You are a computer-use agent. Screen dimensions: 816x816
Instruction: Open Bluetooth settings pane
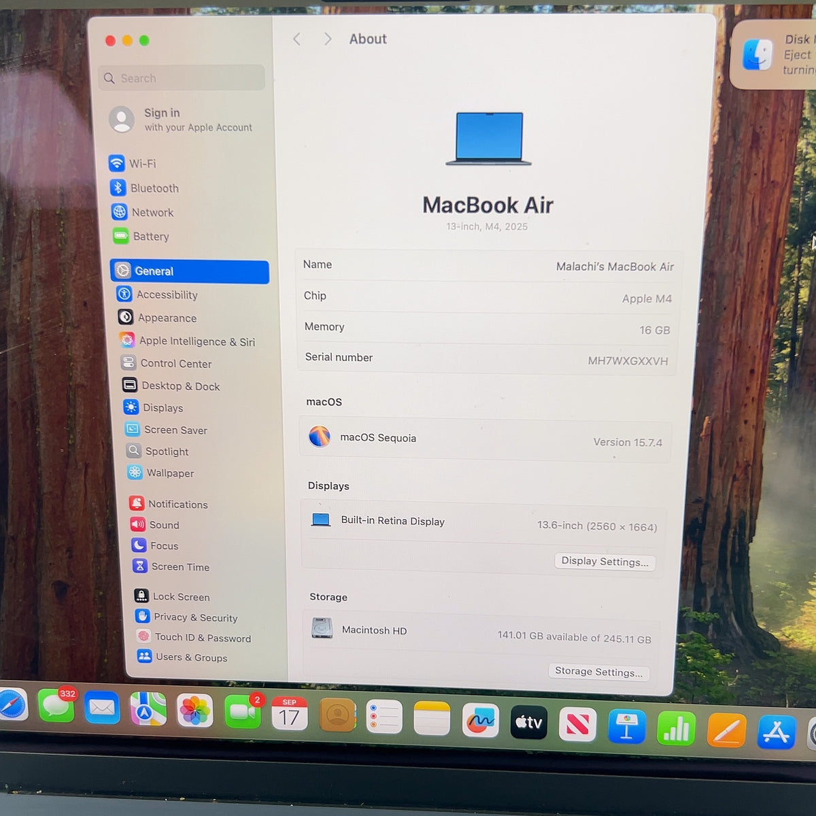pyautogui.click(x=145, y=188)
